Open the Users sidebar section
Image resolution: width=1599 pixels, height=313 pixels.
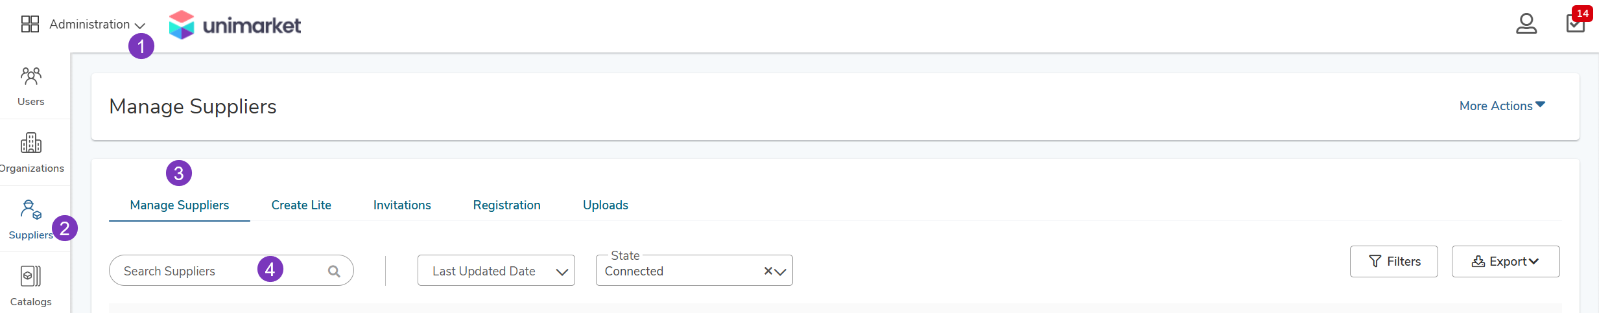31,86
